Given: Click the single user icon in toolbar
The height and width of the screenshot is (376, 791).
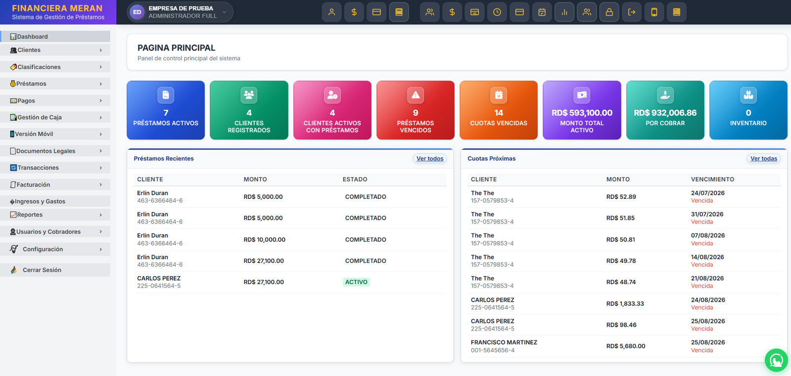Looking at the screenshot, I should (332, 12).
